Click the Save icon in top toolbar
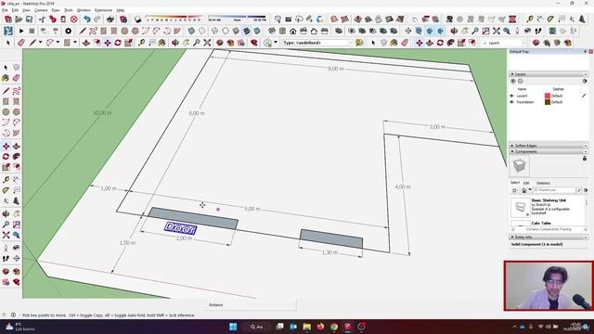 pyautogui.click(x=29, y=19)
